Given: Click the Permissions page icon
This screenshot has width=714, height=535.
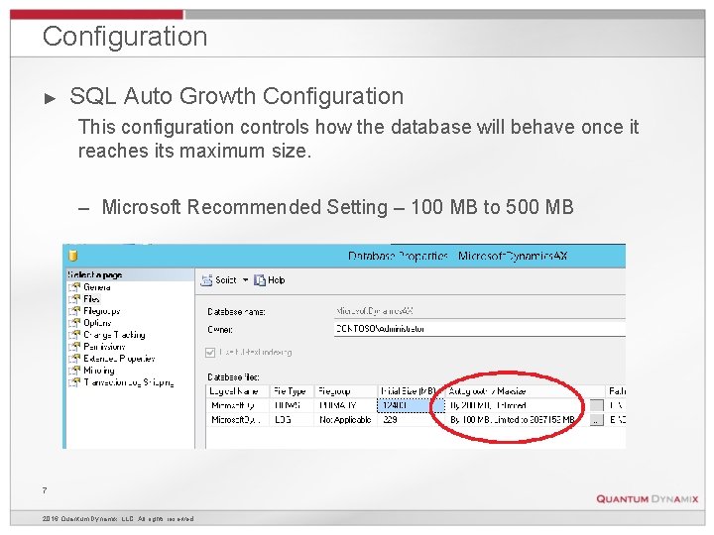Looking at the screenshot, I should pos(74,347).
